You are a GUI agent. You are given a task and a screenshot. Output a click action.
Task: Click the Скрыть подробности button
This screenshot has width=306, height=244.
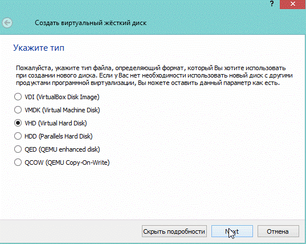[174, 231]
